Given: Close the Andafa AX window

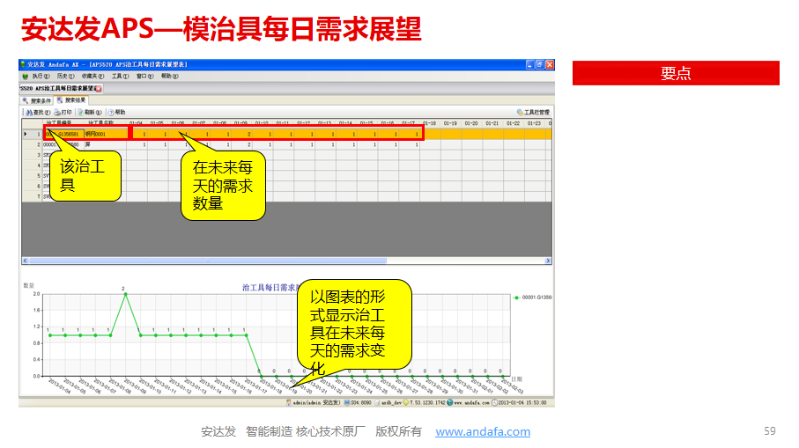Looking at the screenshot, I should point(550,64).
